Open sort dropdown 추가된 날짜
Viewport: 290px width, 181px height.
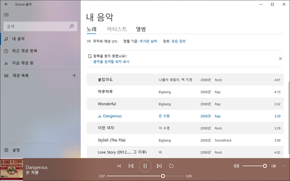[148, 41]
